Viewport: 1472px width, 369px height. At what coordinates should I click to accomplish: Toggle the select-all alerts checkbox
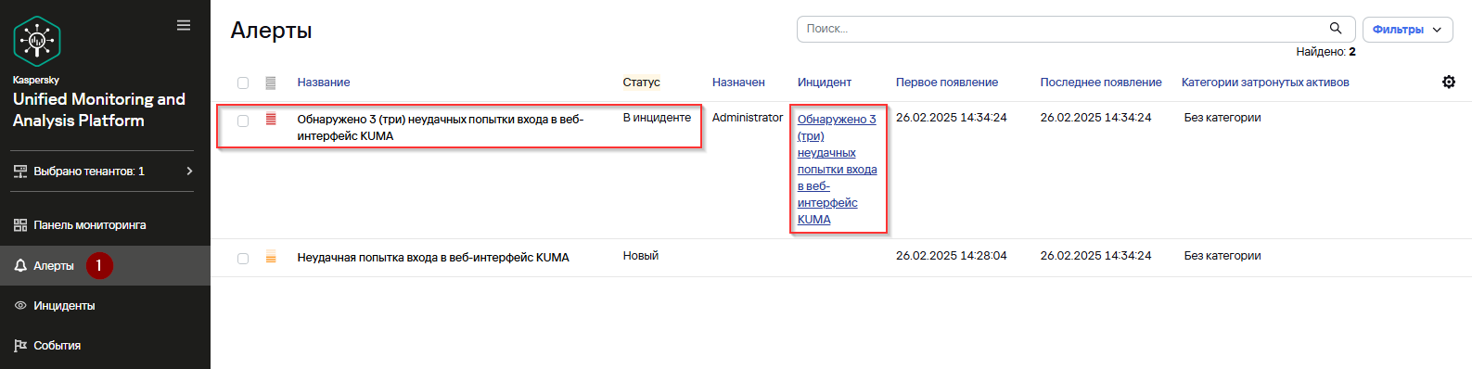click(243, 83)
